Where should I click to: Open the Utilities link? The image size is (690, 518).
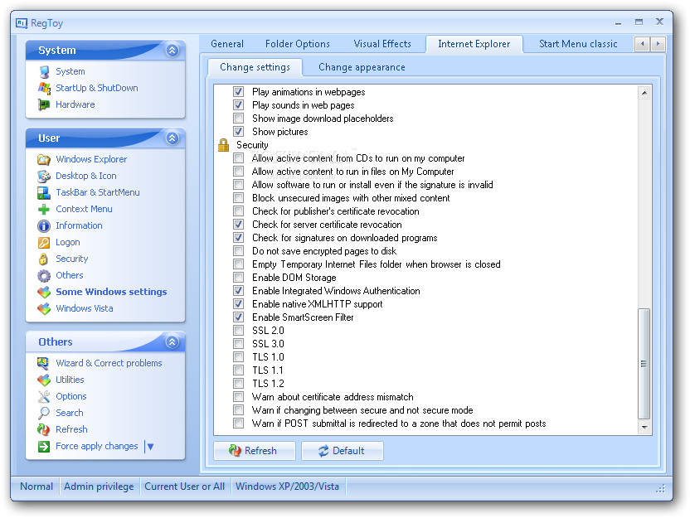pyautogui.click(x=70, y=380)
